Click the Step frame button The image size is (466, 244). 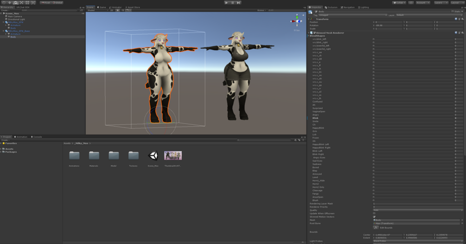coord(238,3)
